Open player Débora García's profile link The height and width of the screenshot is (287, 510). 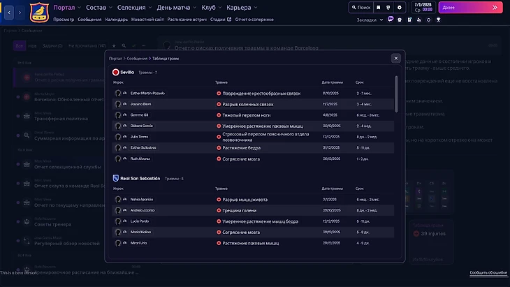142,126
